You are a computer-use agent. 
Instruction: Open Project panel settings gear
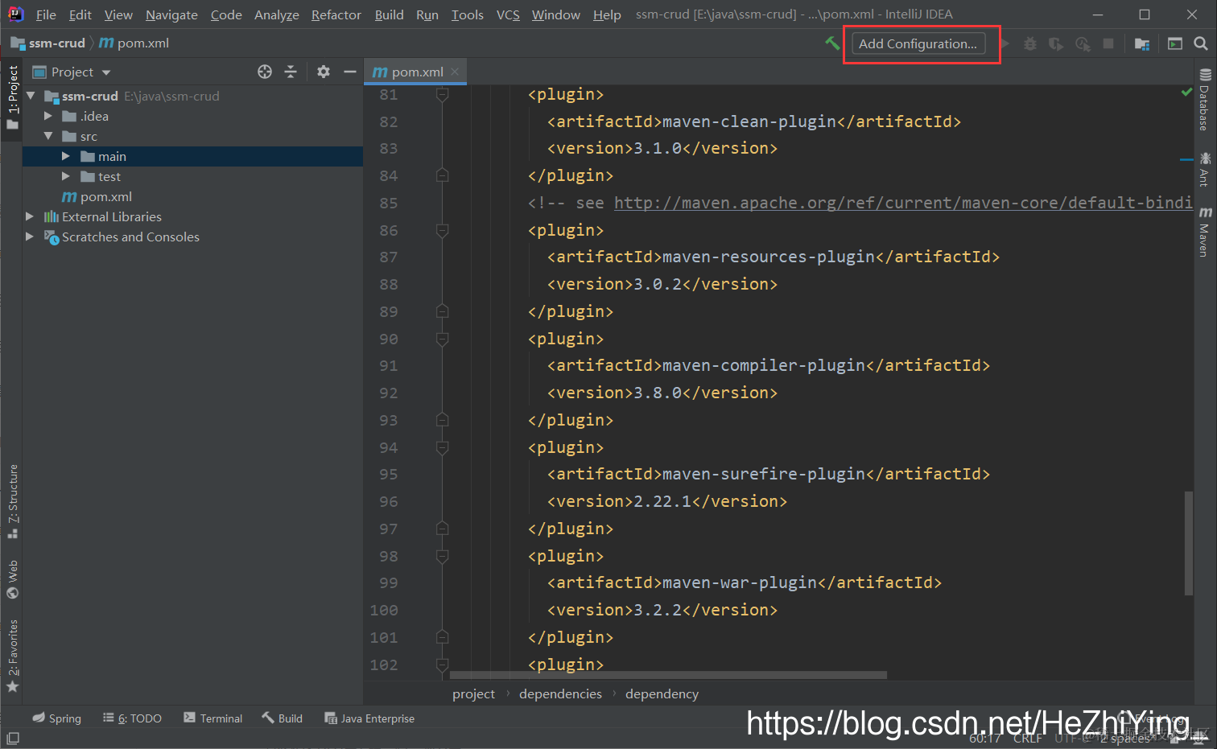(324, 72)
